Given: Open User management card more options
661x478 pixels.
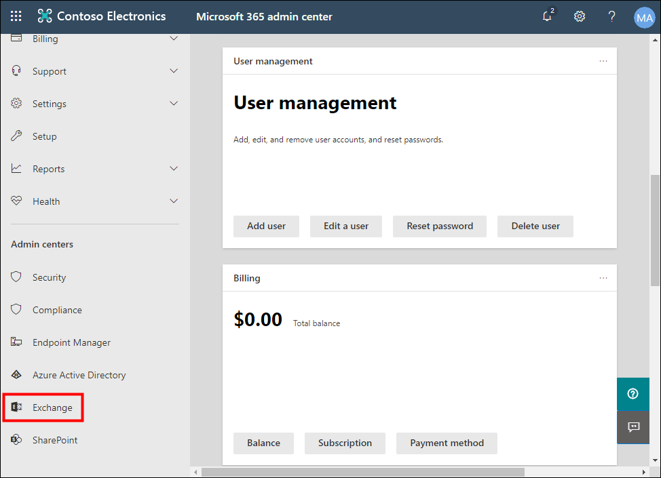Looking at the screenshot, I should pos(603,61).
